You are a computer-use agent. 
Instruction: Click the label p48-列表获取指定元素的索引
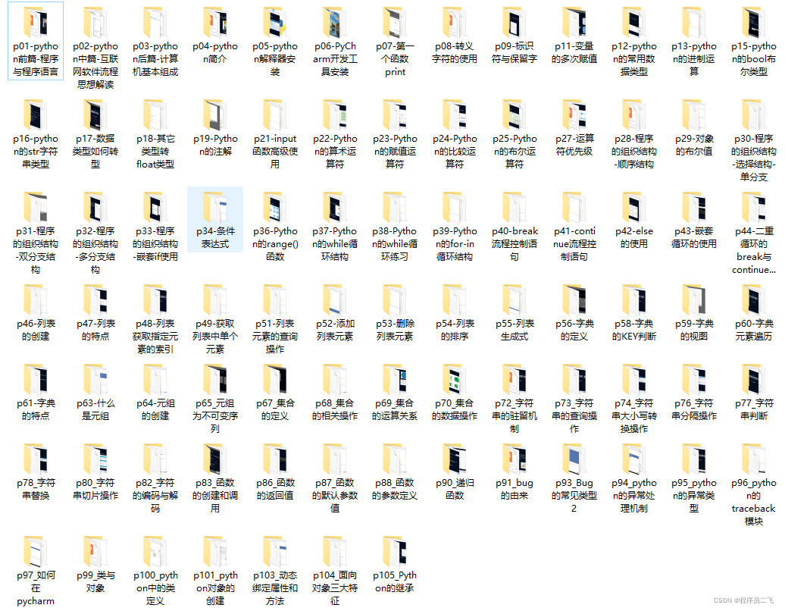pos(155,337)
